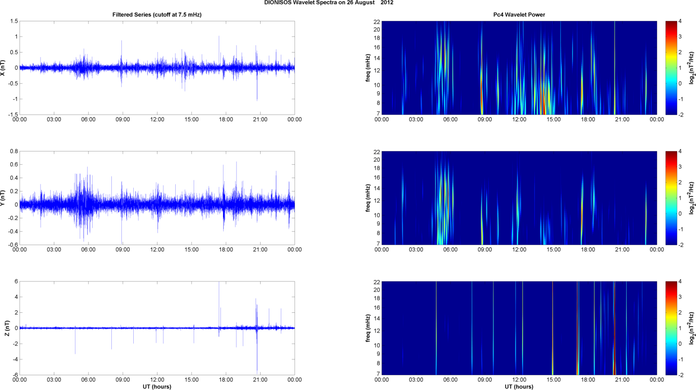Click the bottom wavelet spectrum colorbar
Screen dimensions: 696x390
pyautogui.click(x=670, y=328)
